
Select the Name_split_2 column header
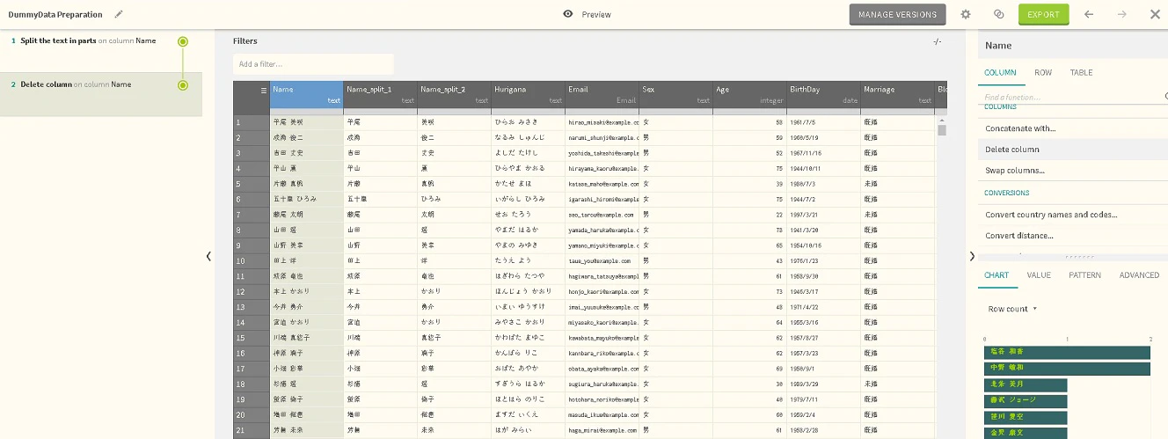point(454,94)
